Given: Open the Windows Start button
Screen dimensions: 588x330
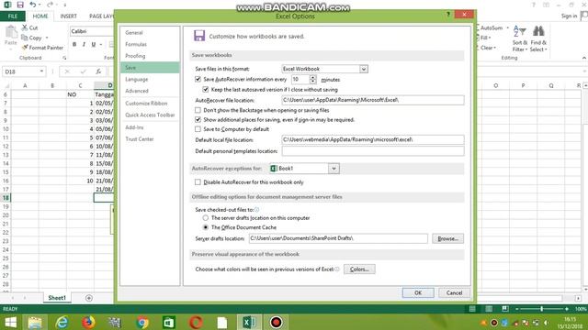Looking at the screenshot, I should 10,322.
